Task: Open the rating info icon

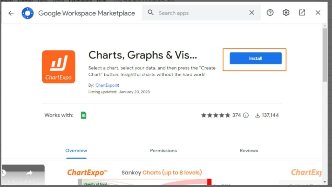Action: tap(246, 115)
